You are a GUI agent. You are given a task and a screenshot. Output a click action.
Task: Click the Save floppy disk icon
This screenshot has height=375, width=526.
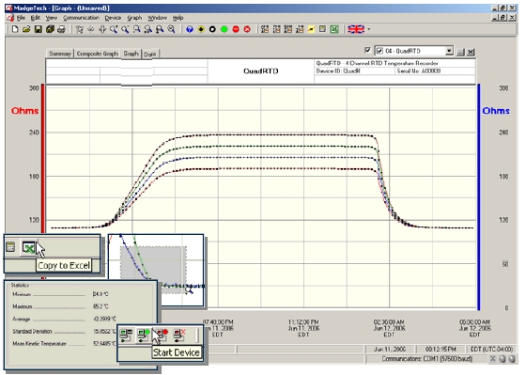coord(39,29)
